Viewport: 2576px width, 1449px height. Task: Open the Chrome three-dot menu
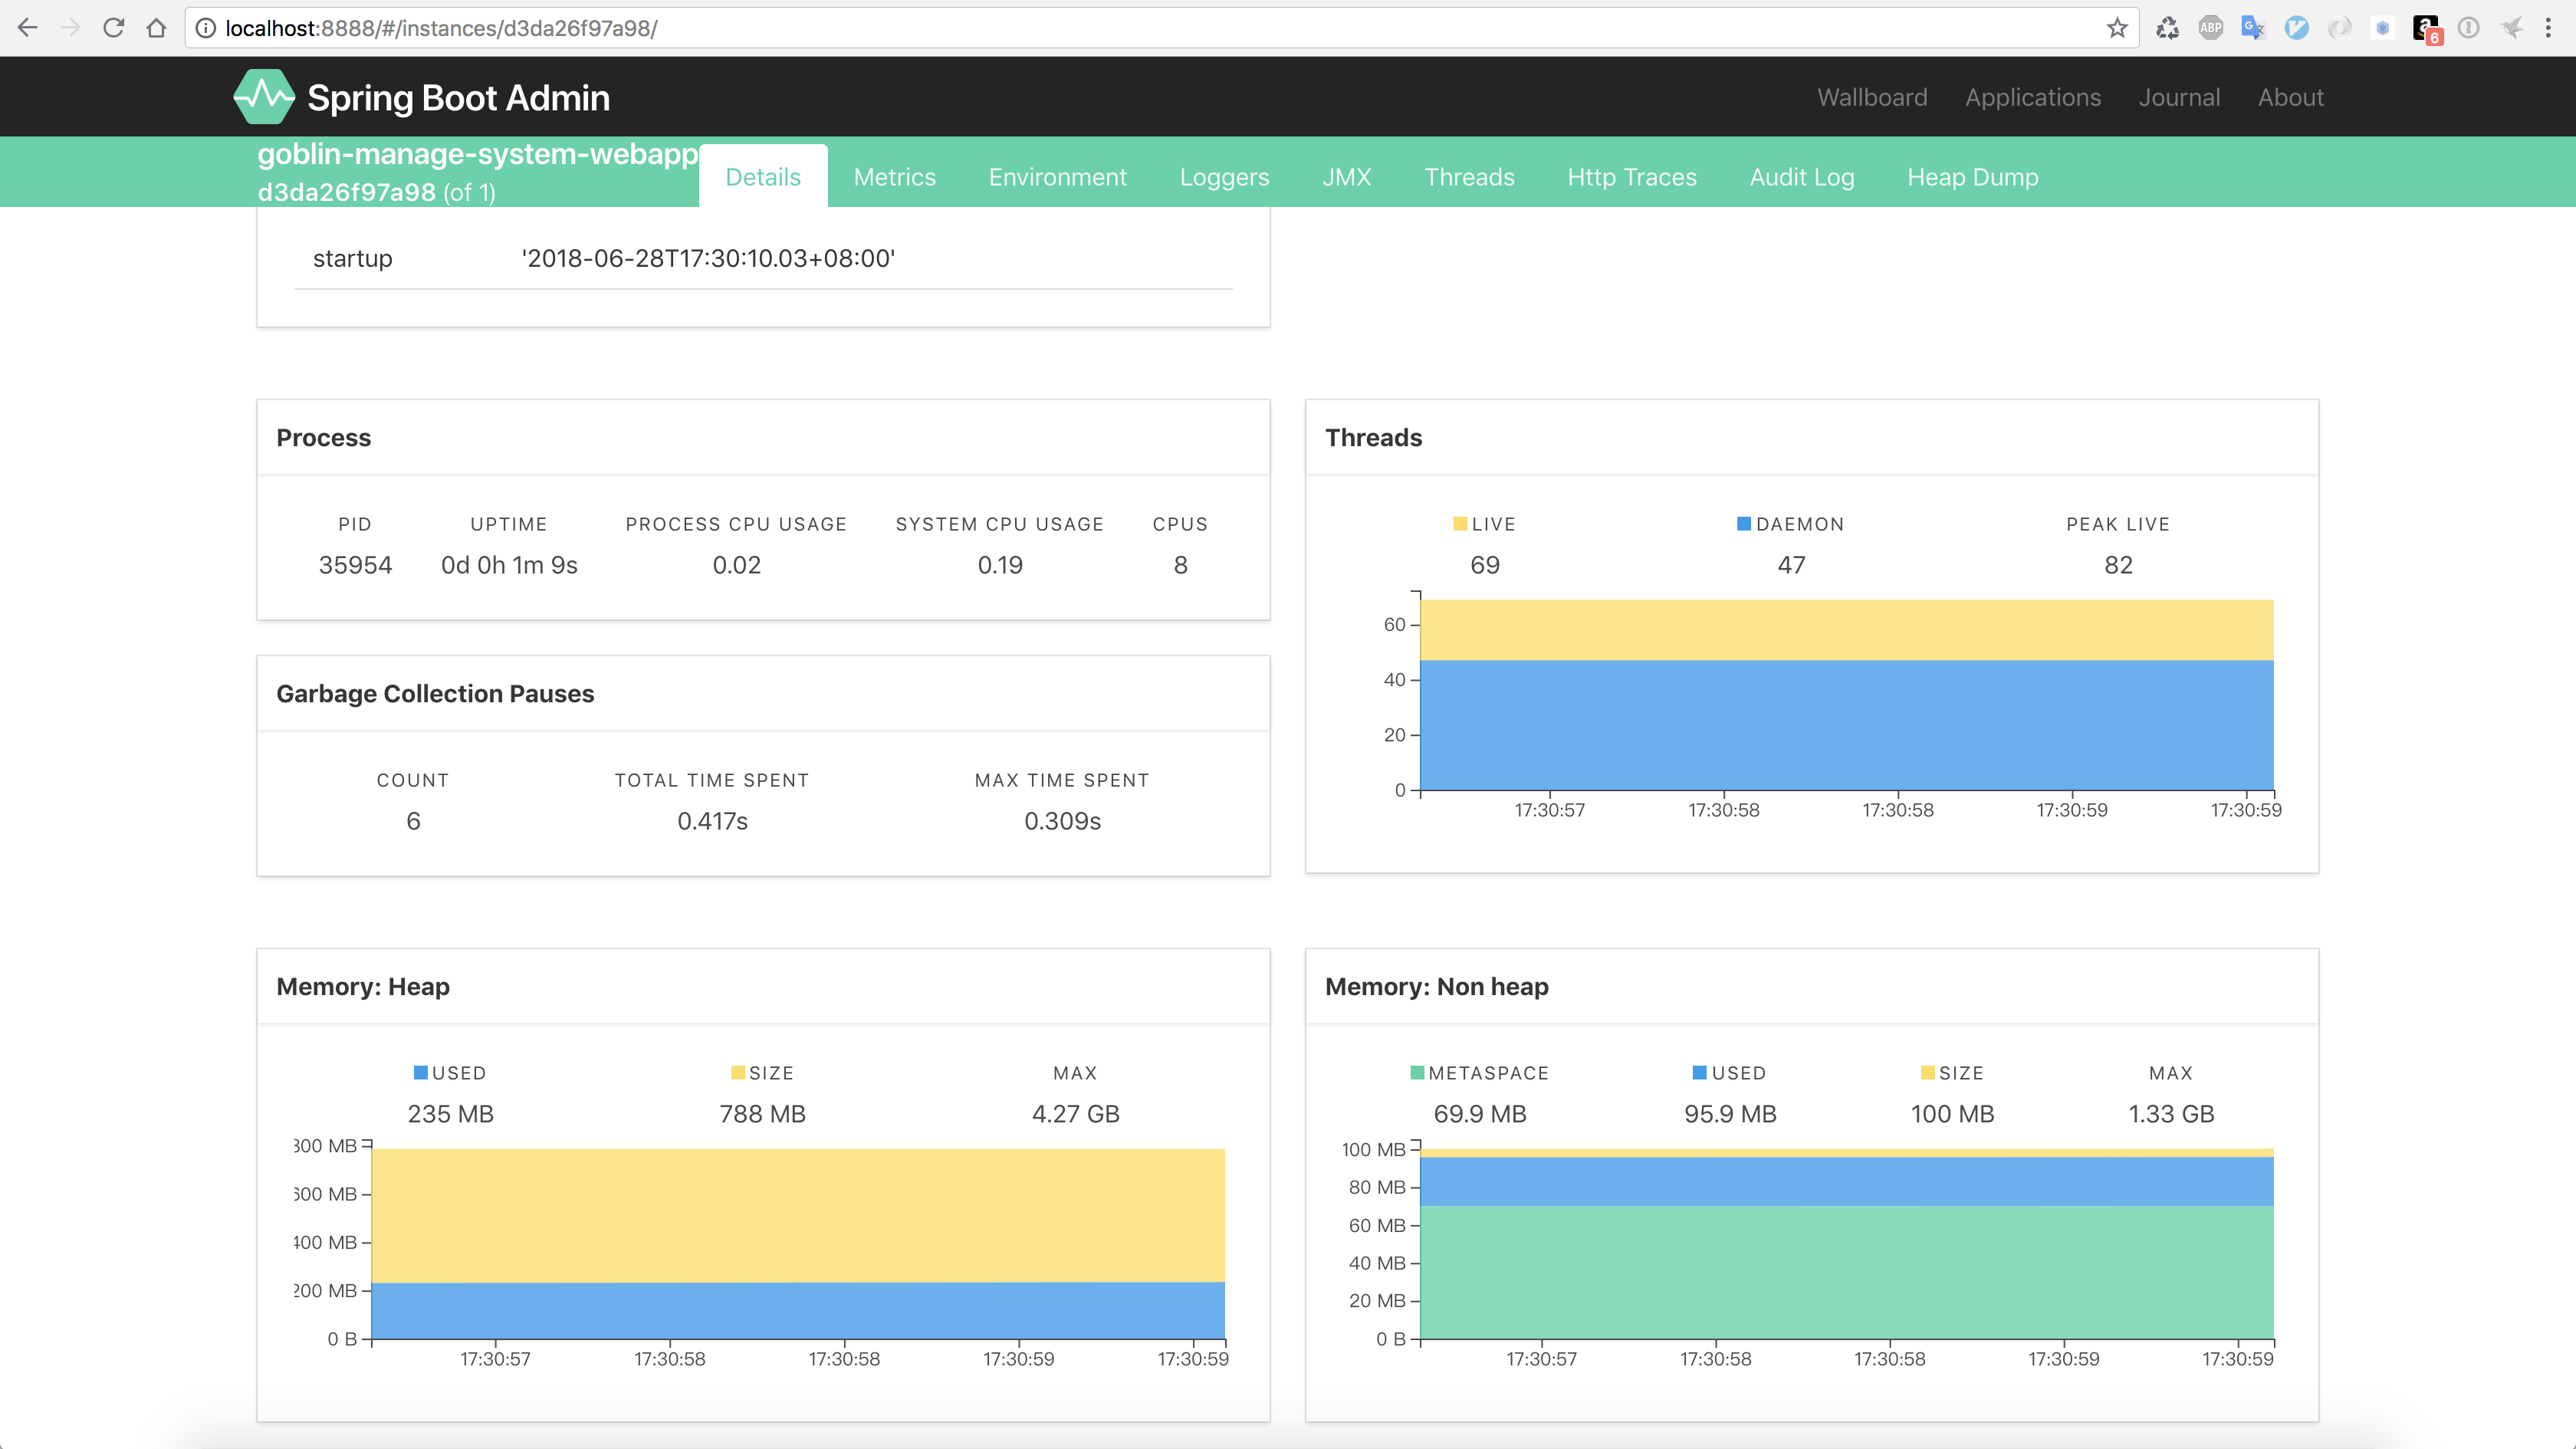click(2548, 28)
